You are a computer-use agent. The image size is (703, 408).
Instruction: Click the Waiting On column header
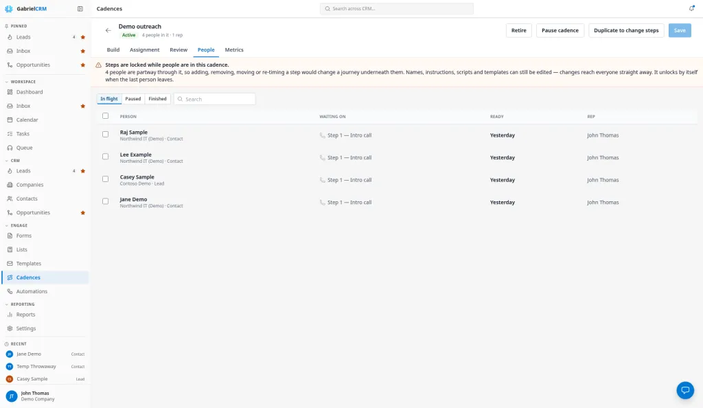[x=332, y=117]
